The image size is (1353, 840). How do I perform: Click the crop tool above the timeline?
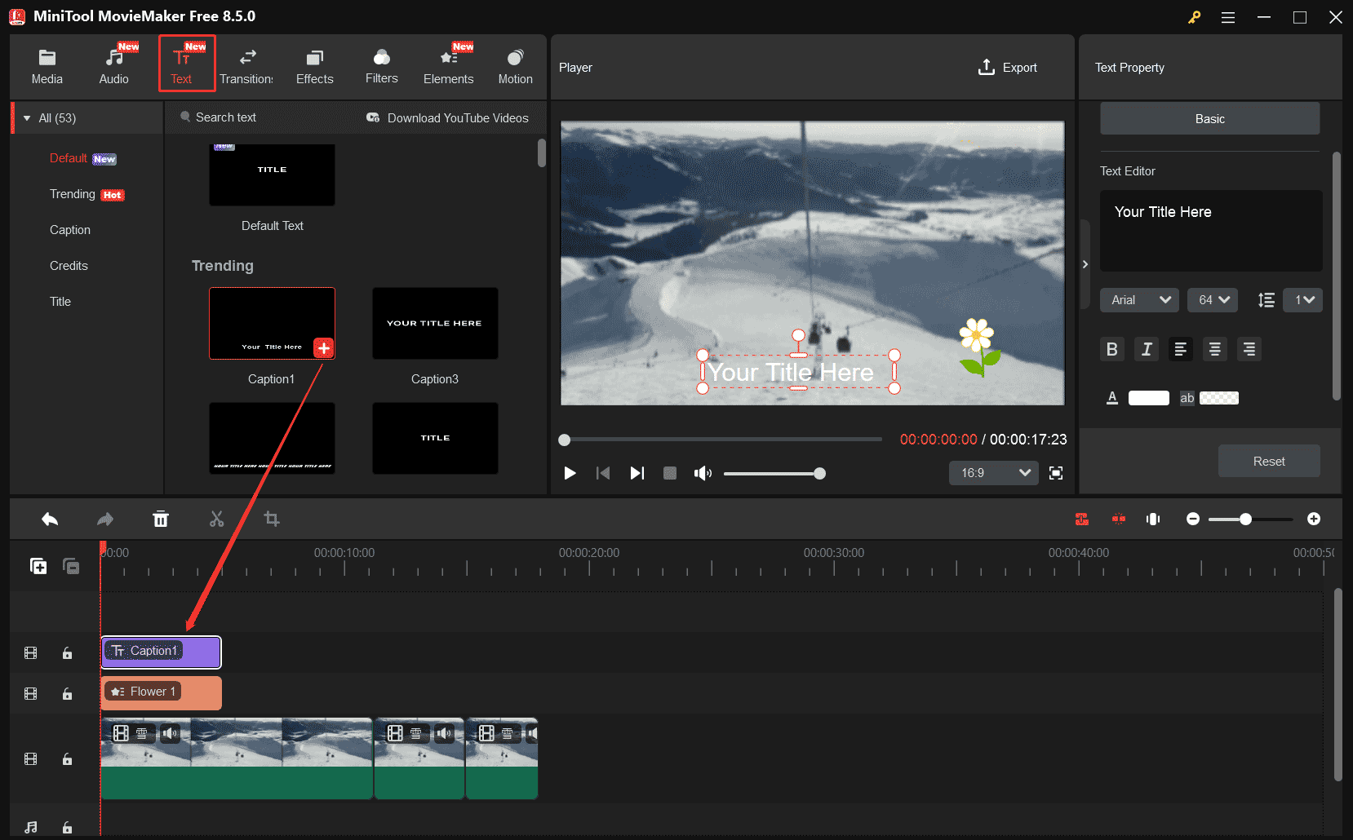click(x=272, y=519)
